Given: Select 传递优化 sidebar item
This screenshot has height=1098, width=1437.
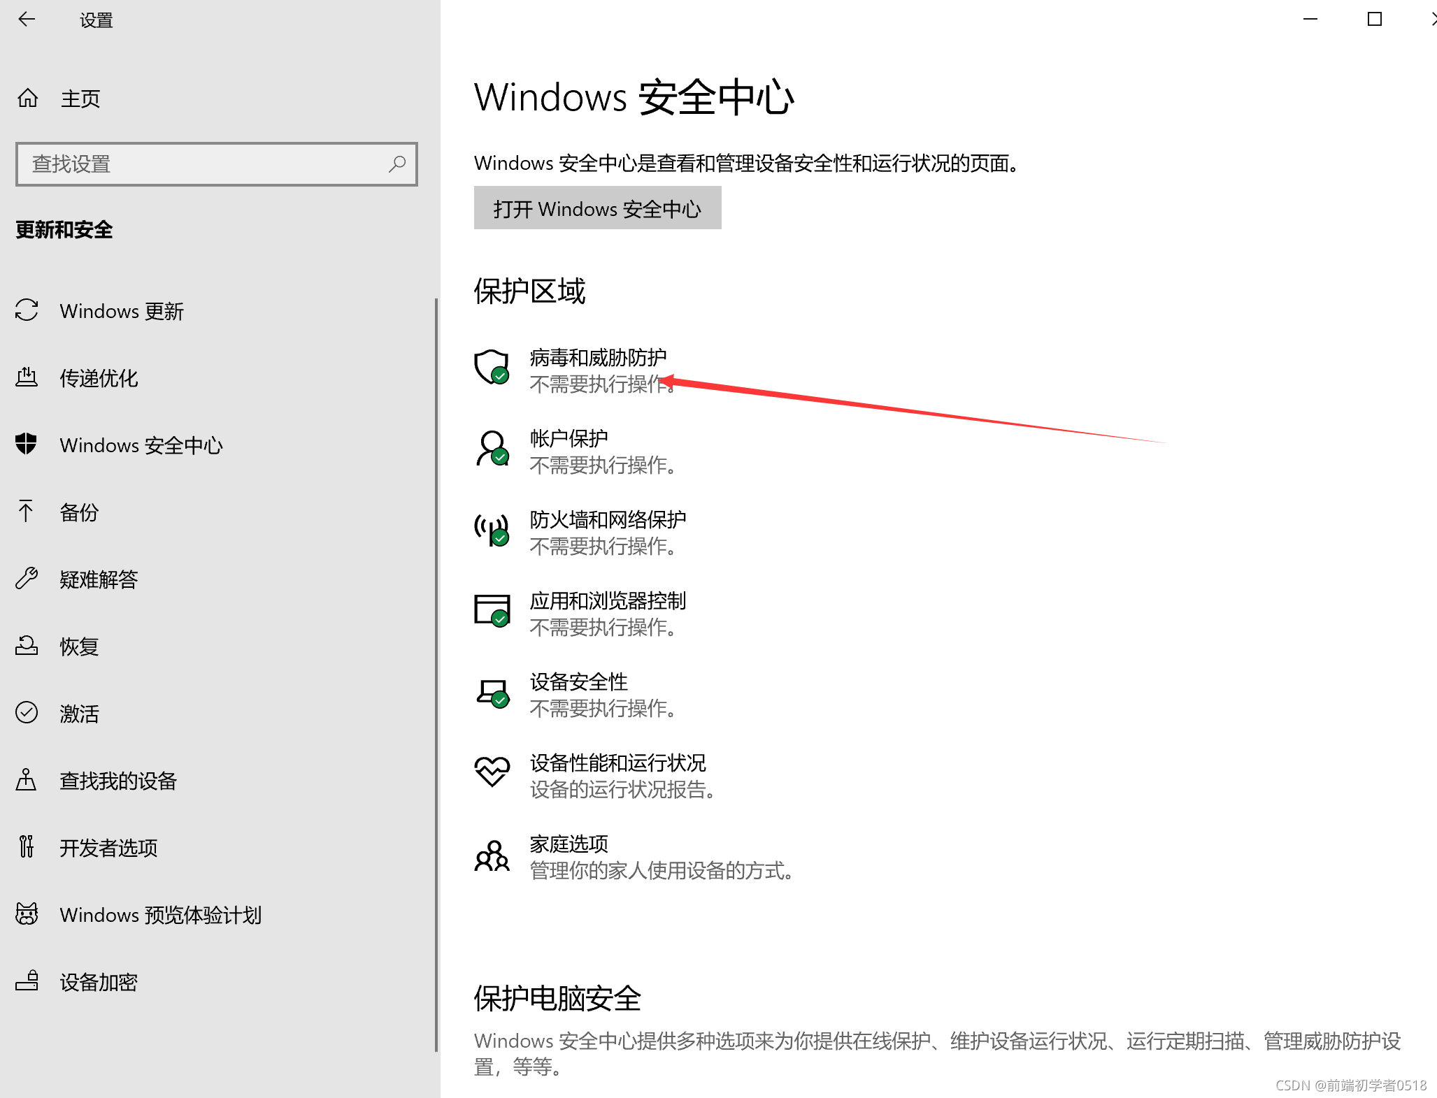Looking at the screenshot, I should pos(99,378).
